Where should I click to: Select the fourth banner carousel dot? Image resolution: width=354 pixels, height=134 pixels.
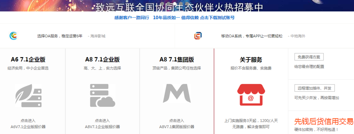click(181, 4)
